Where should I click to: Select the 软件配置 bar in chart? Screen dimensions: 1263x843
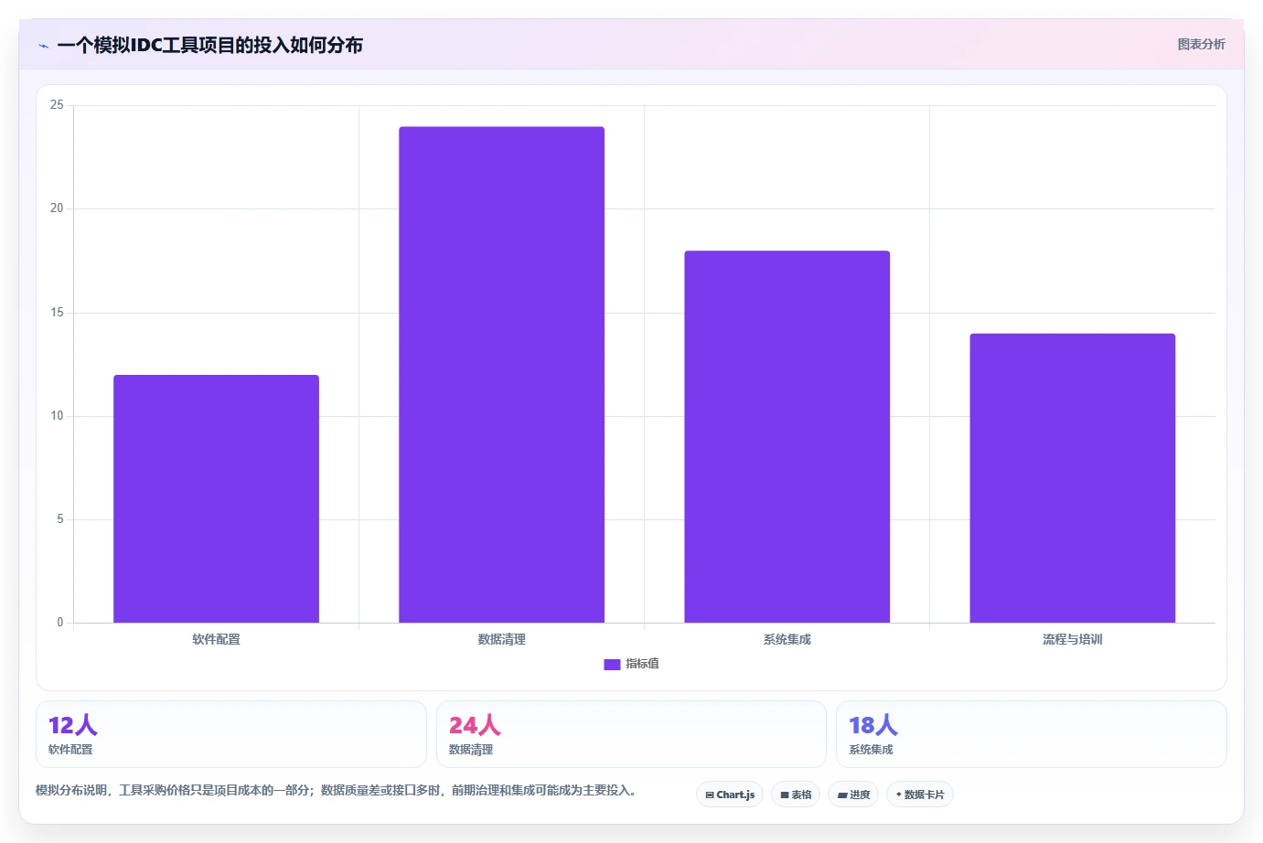coord(216,499)
